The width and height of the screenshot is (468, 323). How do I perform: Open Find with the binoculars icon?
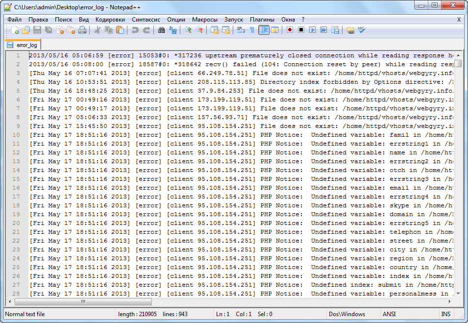click(161, 30)
